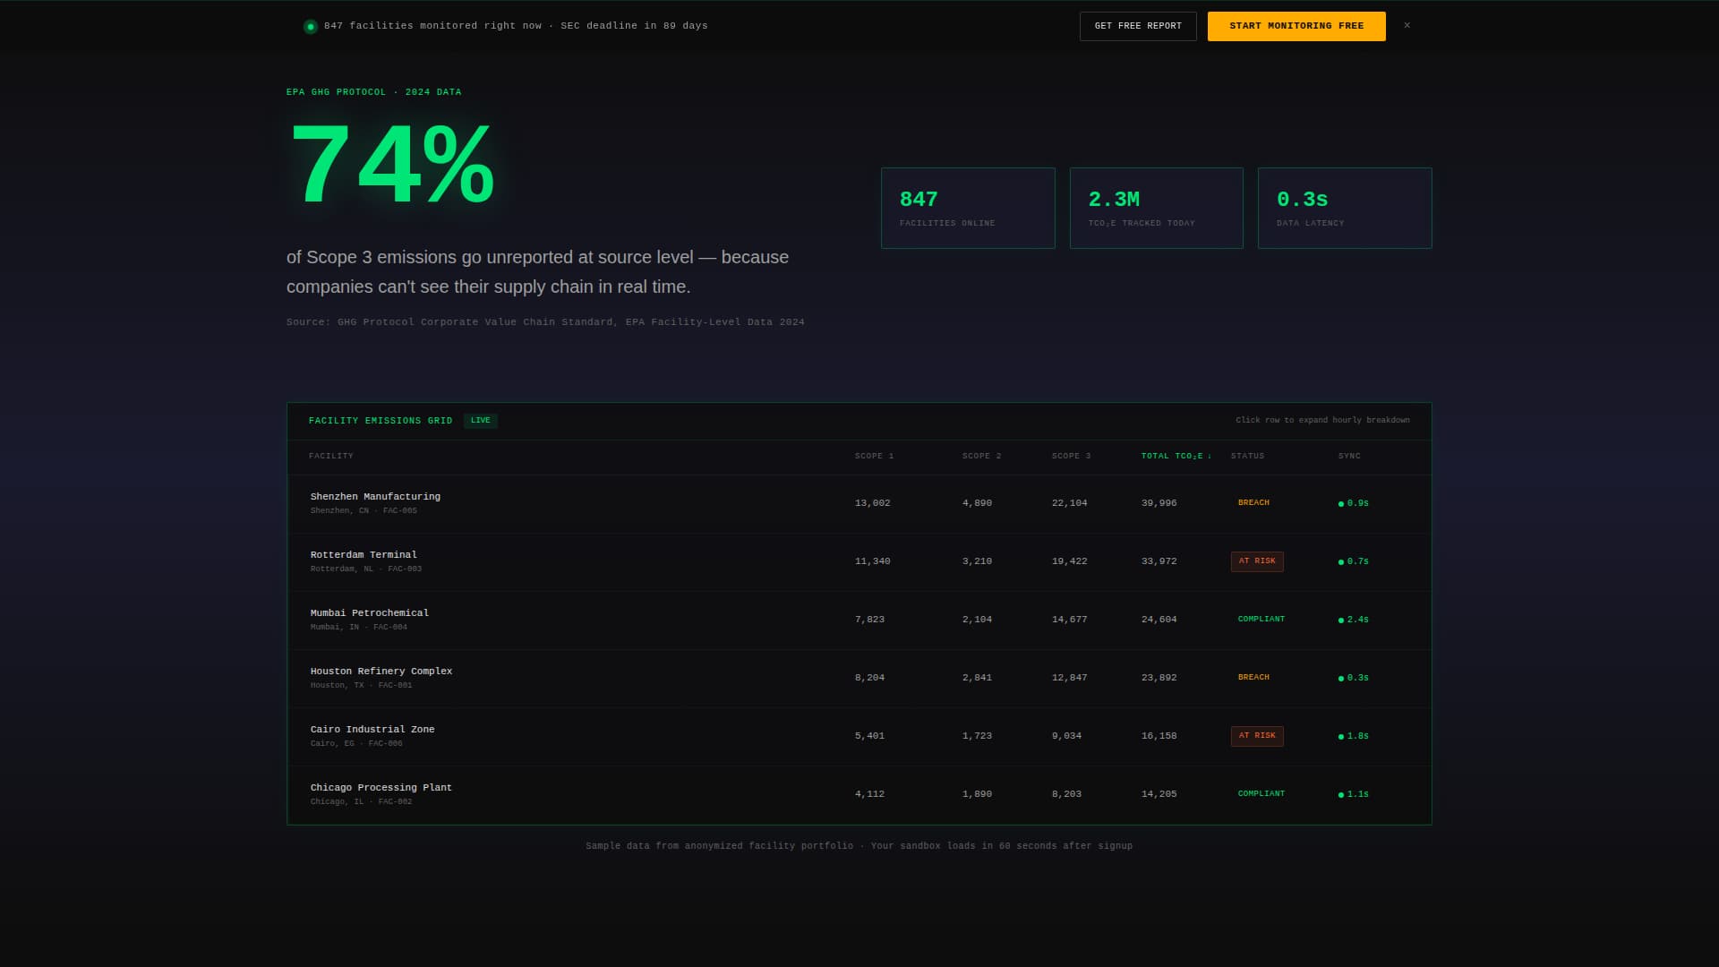
Task: Expand the Chicago Processing Plant row
Action: (x=859, y=795)
